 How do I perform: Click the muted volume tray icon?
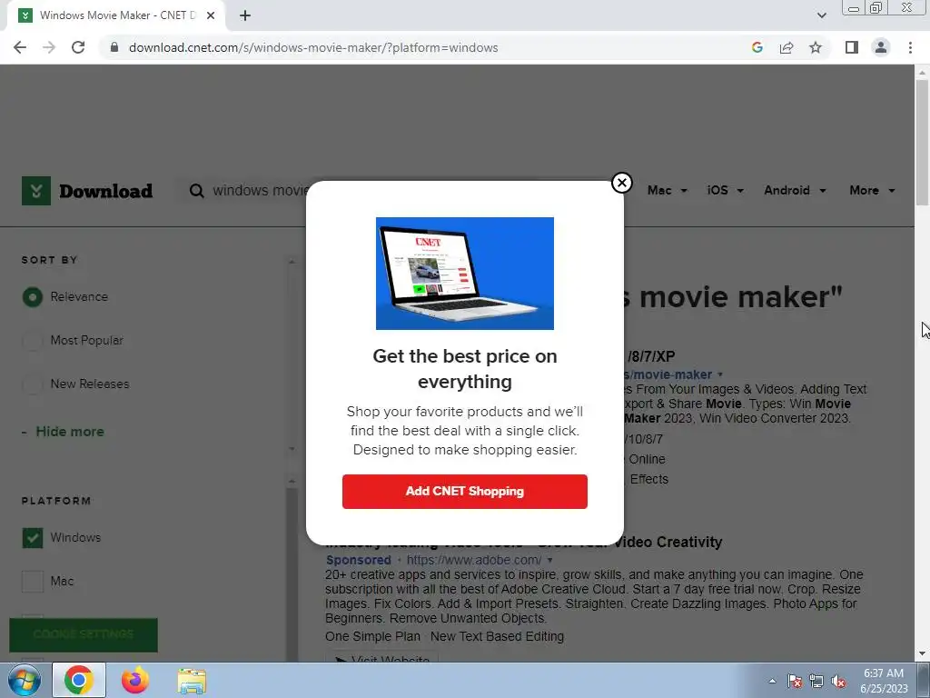click(838, 681)
